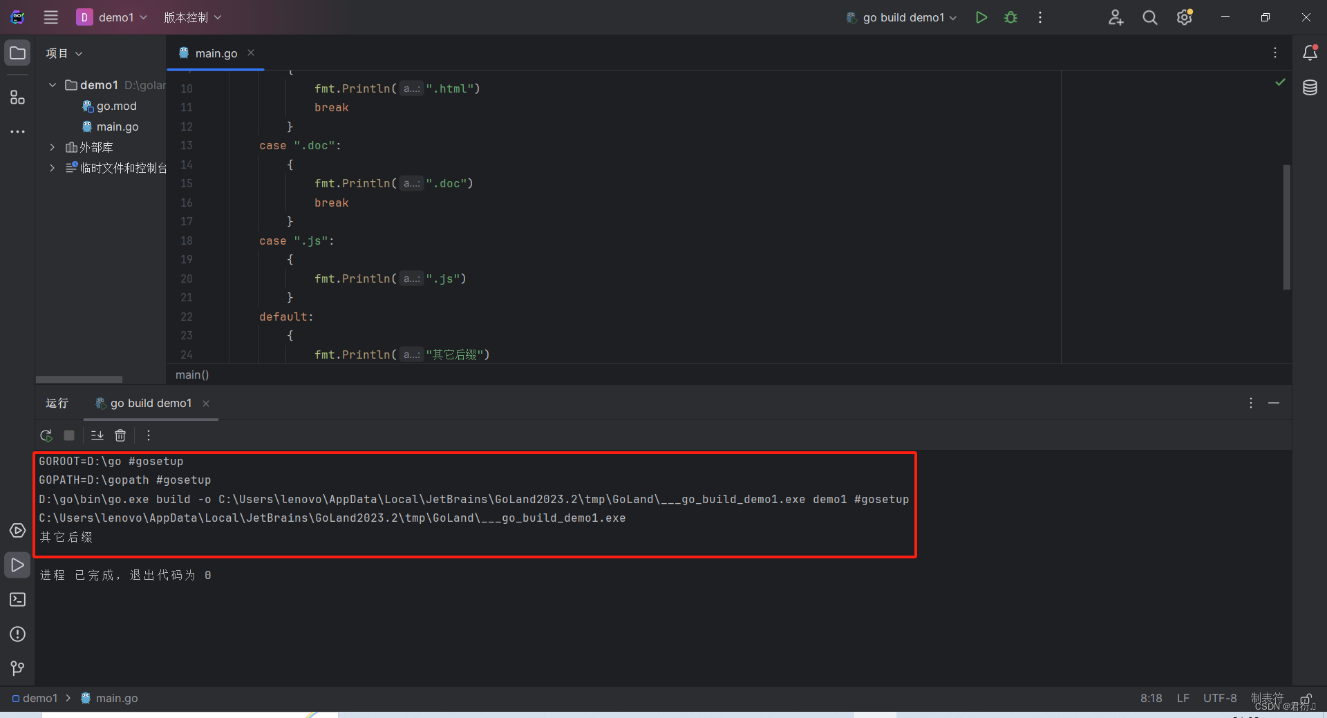Click the main() breadcrumb
Screen dimensions: 1327x718
(192, 375)
